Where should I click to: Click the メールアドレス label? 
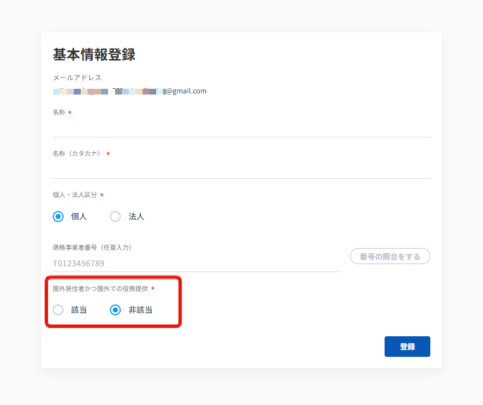click(x=77, y=78)
